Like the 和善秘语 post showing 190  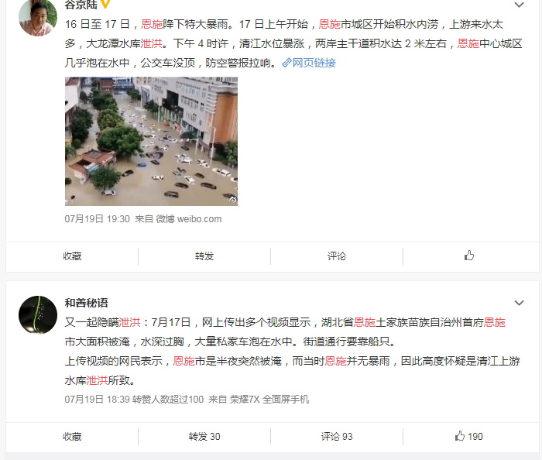tap(468, 436)
